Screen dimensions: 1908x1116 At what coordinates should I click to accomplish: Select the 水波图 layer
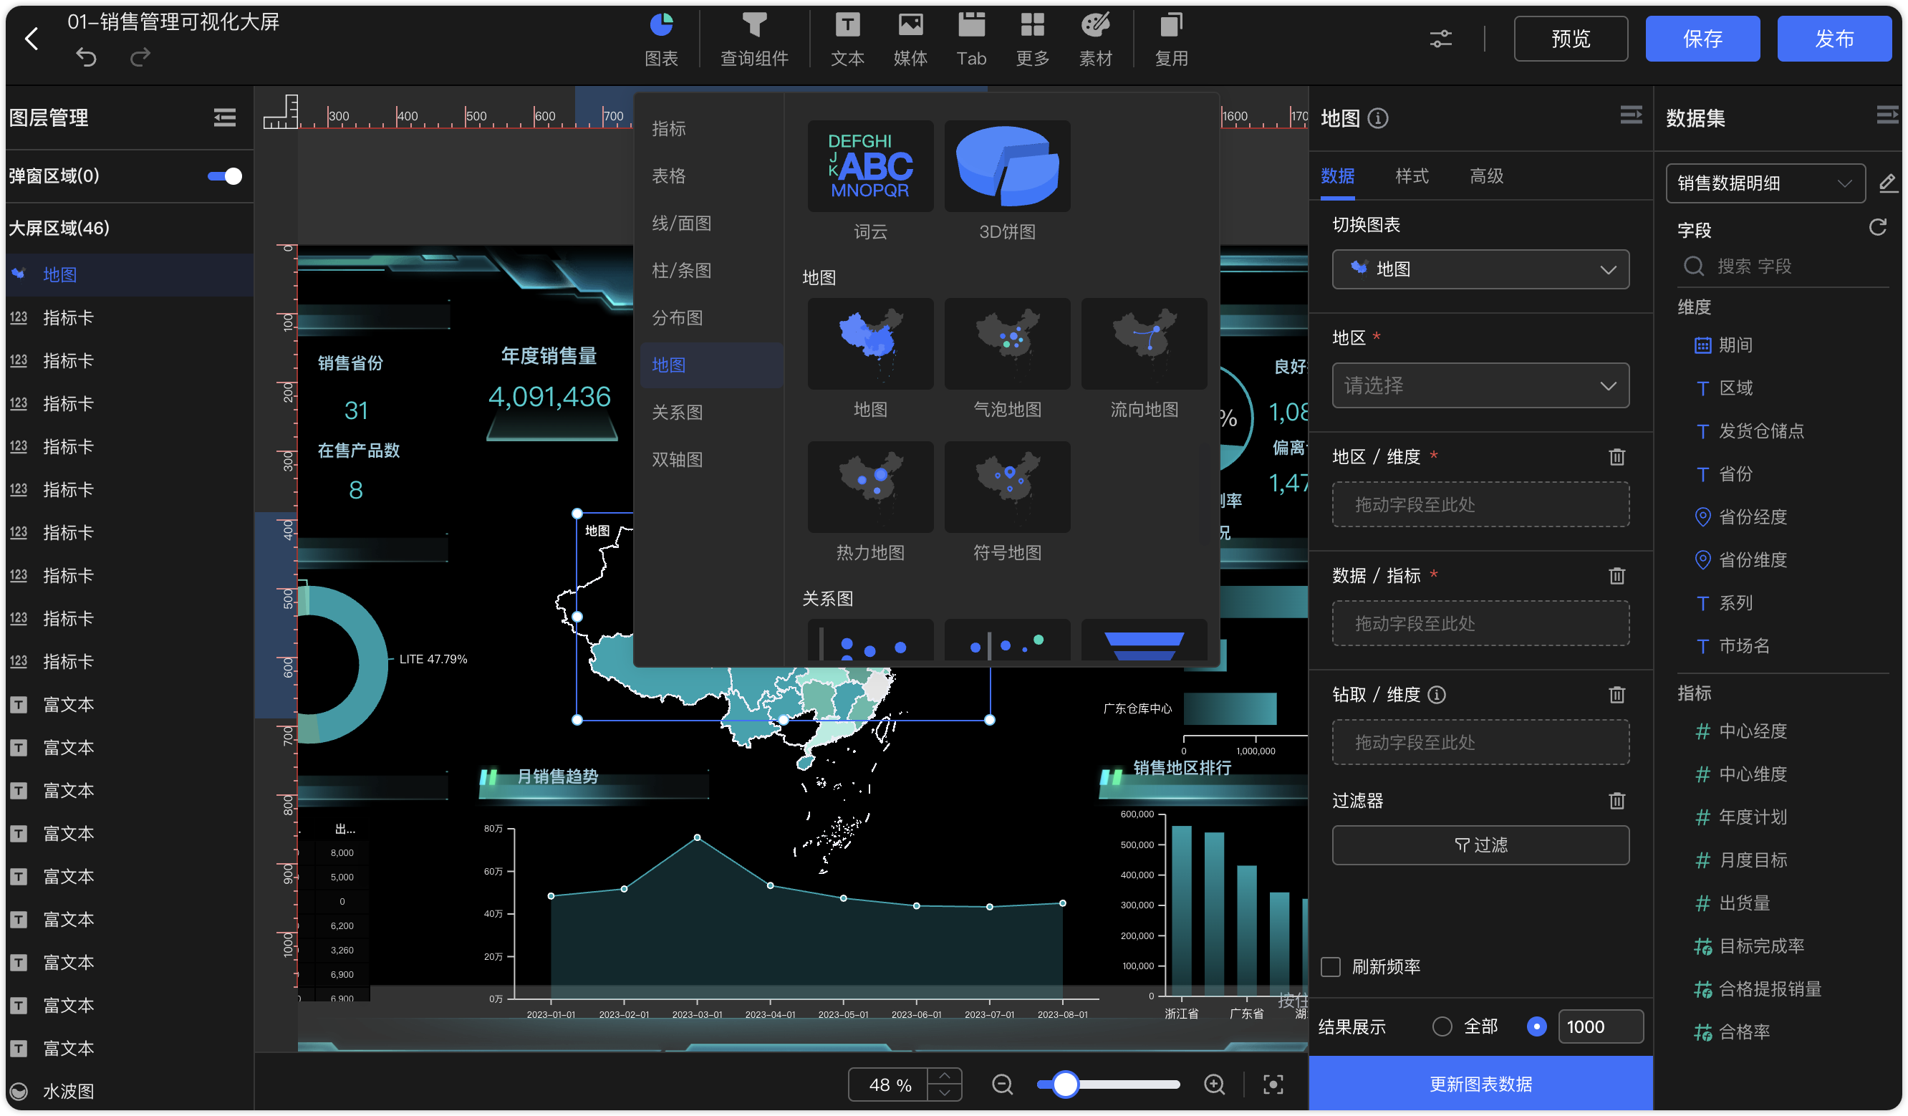point(127,1091)
